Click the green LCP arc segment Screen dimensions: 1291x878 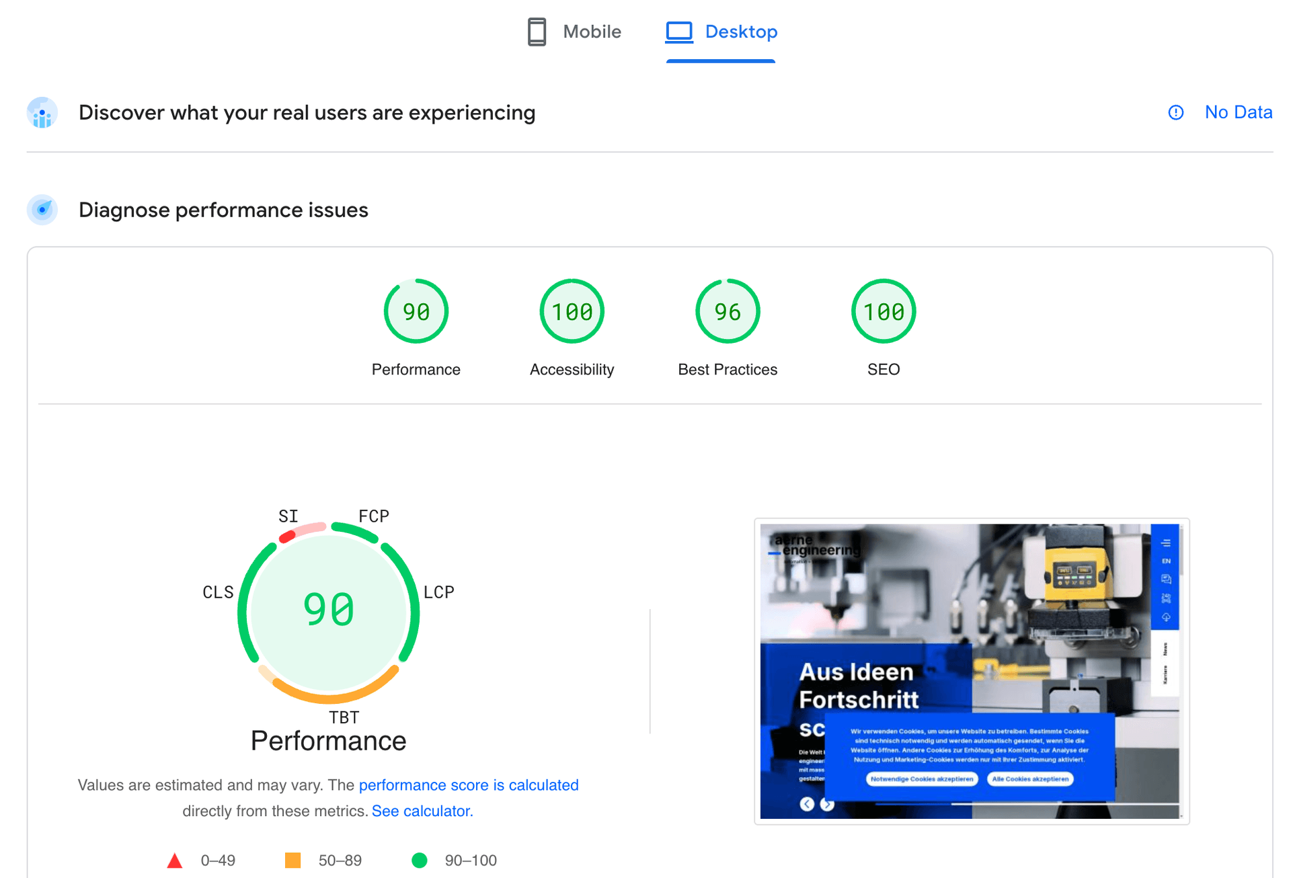point(407,600)
